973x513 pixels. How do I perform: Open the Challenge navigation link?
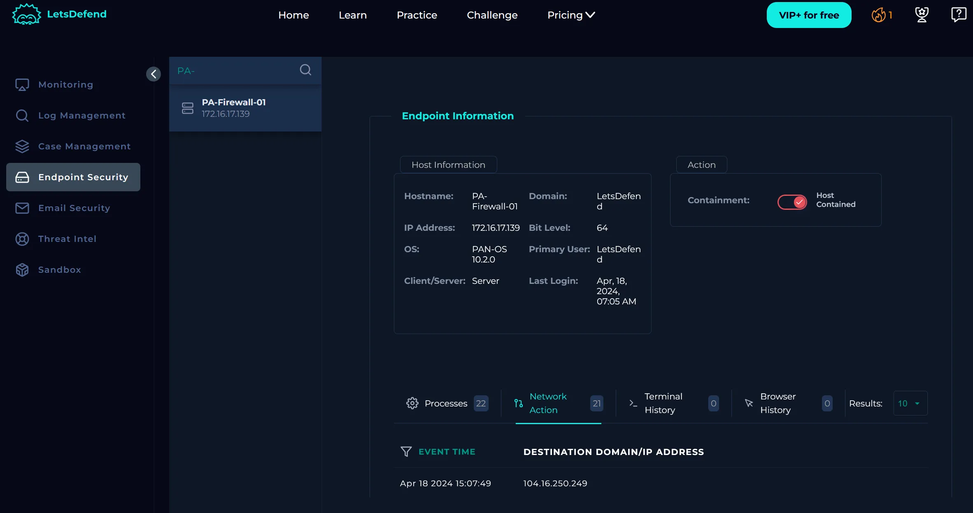(492, 15)
